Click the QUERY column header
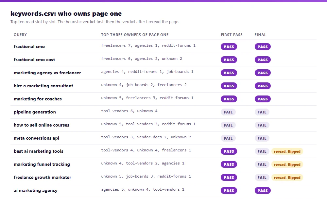This screenshot has width=327, height=207. point(20,35)
